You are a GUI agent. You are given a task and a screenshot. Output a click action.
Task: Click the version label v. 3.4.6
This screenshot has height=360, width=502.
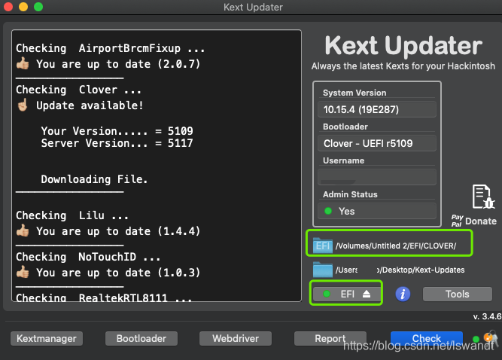pyautogui.click(x=487, y=316)
